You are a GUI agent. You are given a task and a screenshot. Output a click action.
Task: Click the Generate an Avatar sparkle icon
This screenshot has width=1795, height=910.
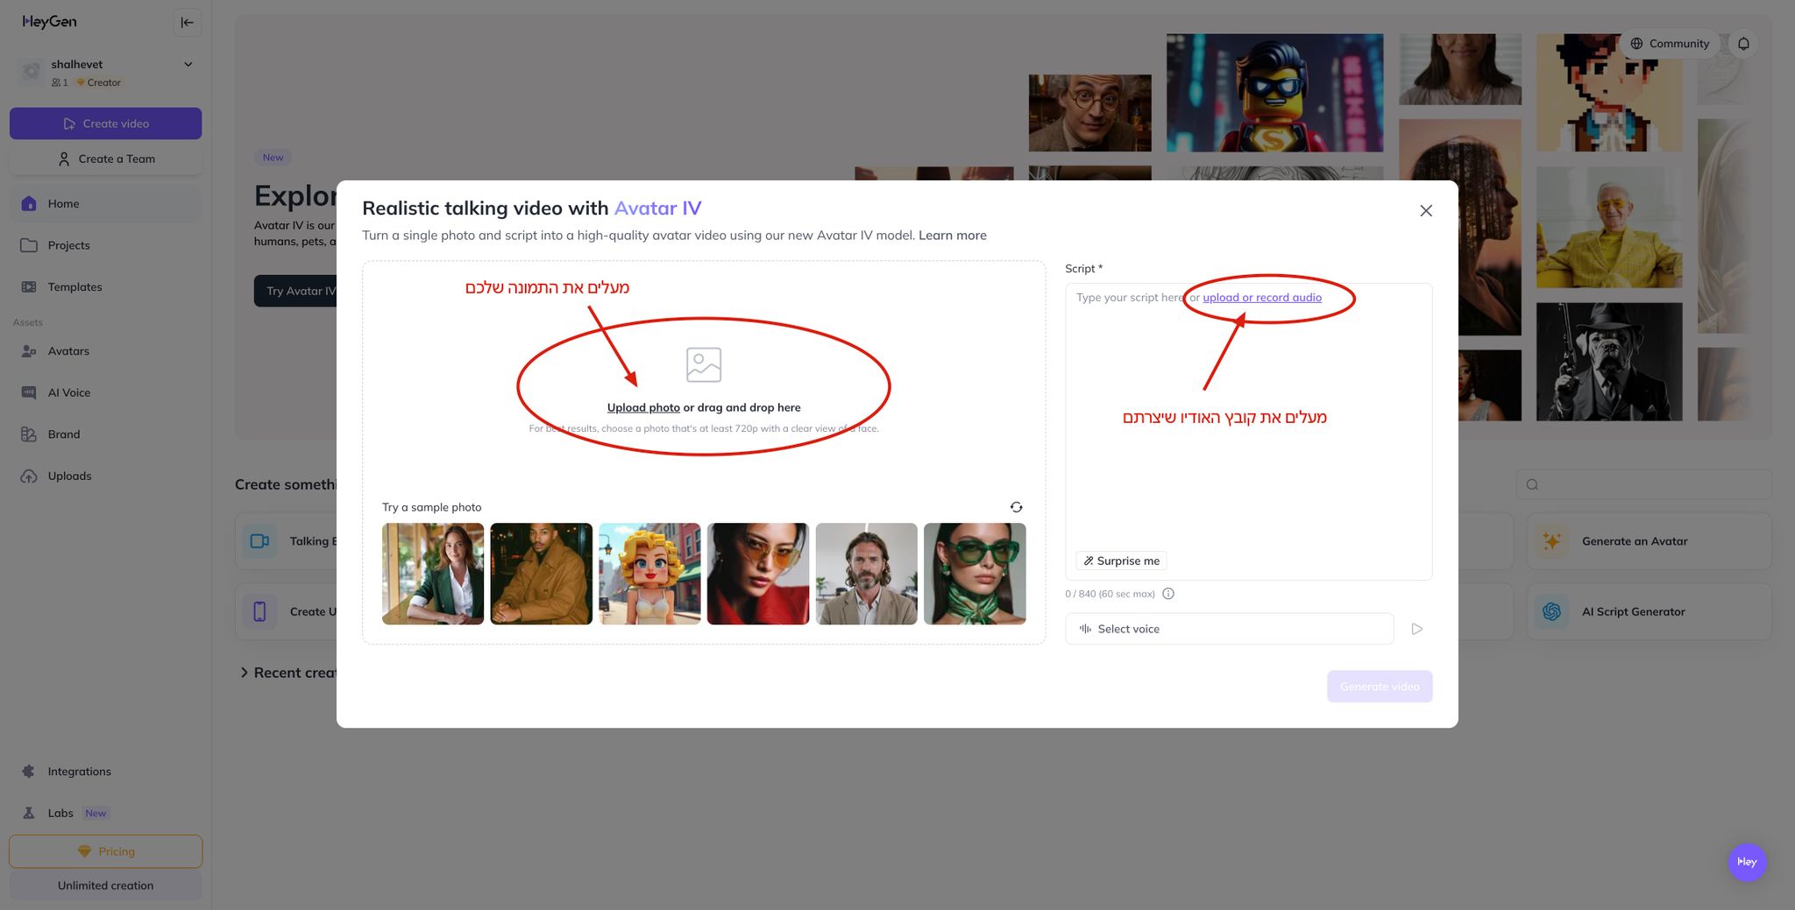click(1551, 541)
